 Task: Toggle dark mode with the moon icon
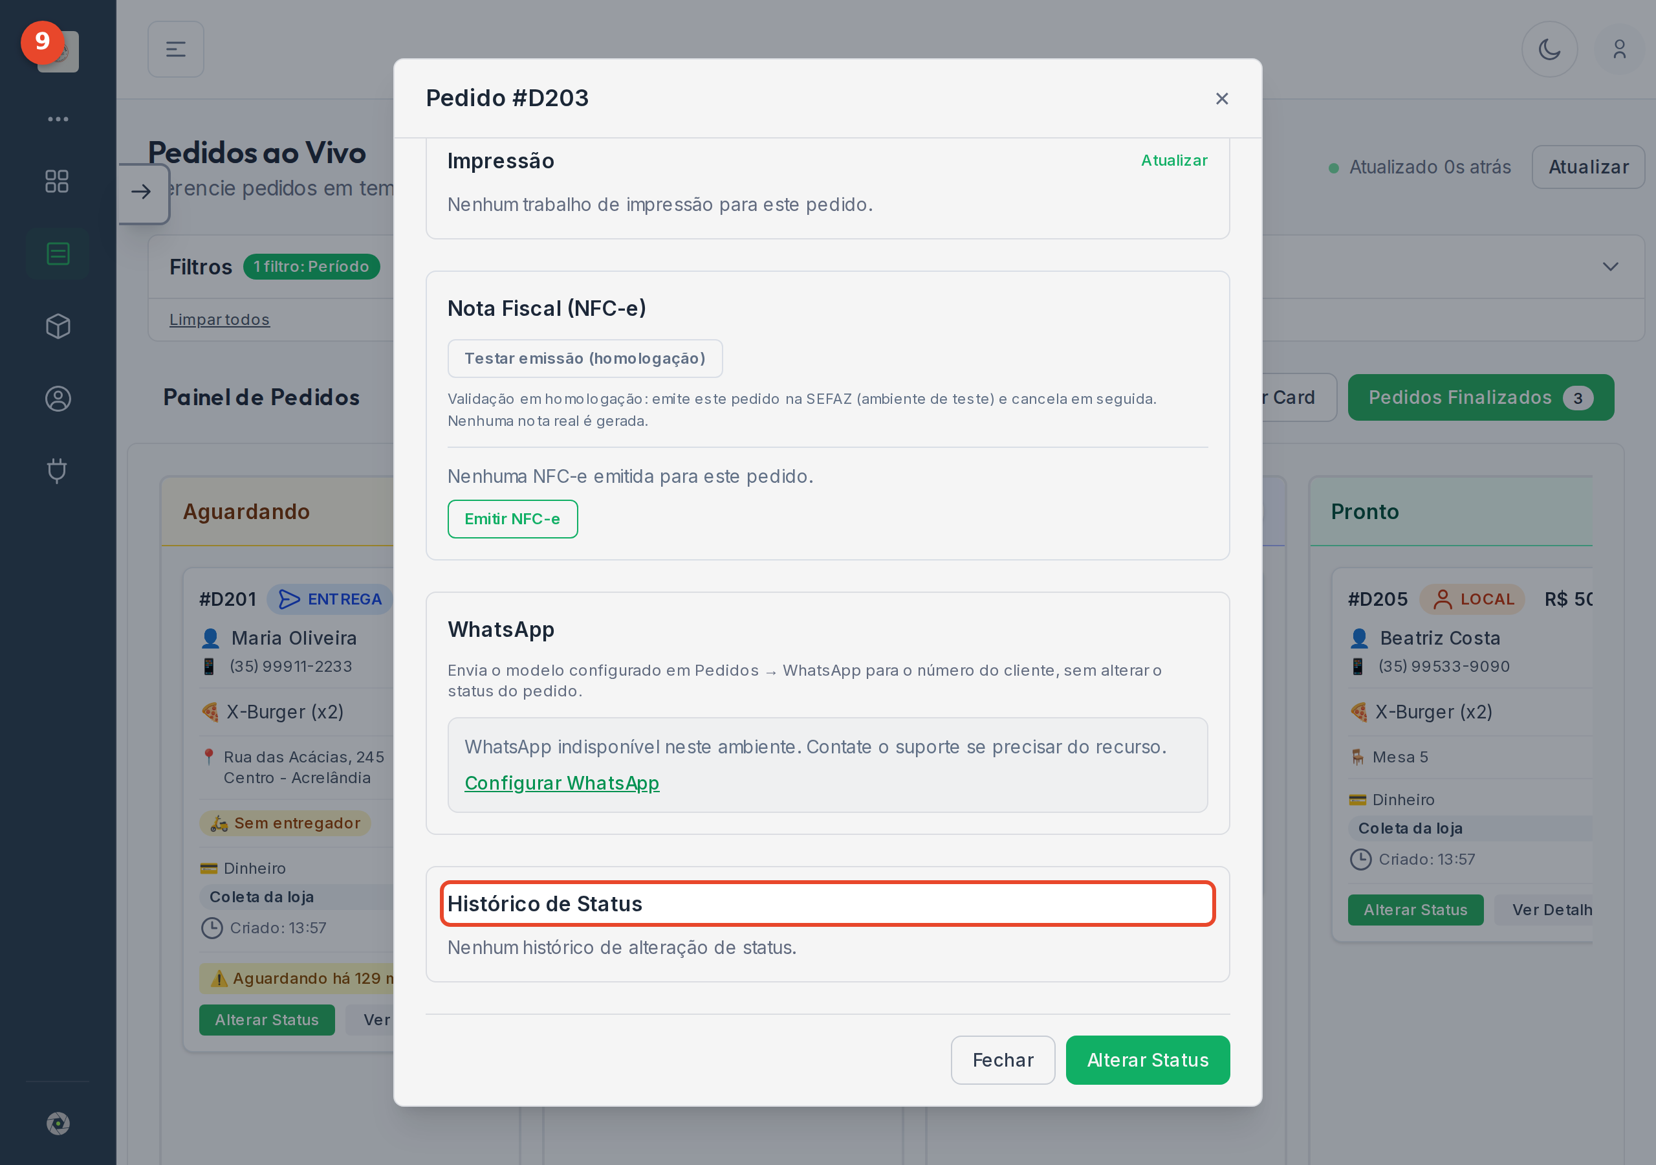click(x=1549, y=49)
